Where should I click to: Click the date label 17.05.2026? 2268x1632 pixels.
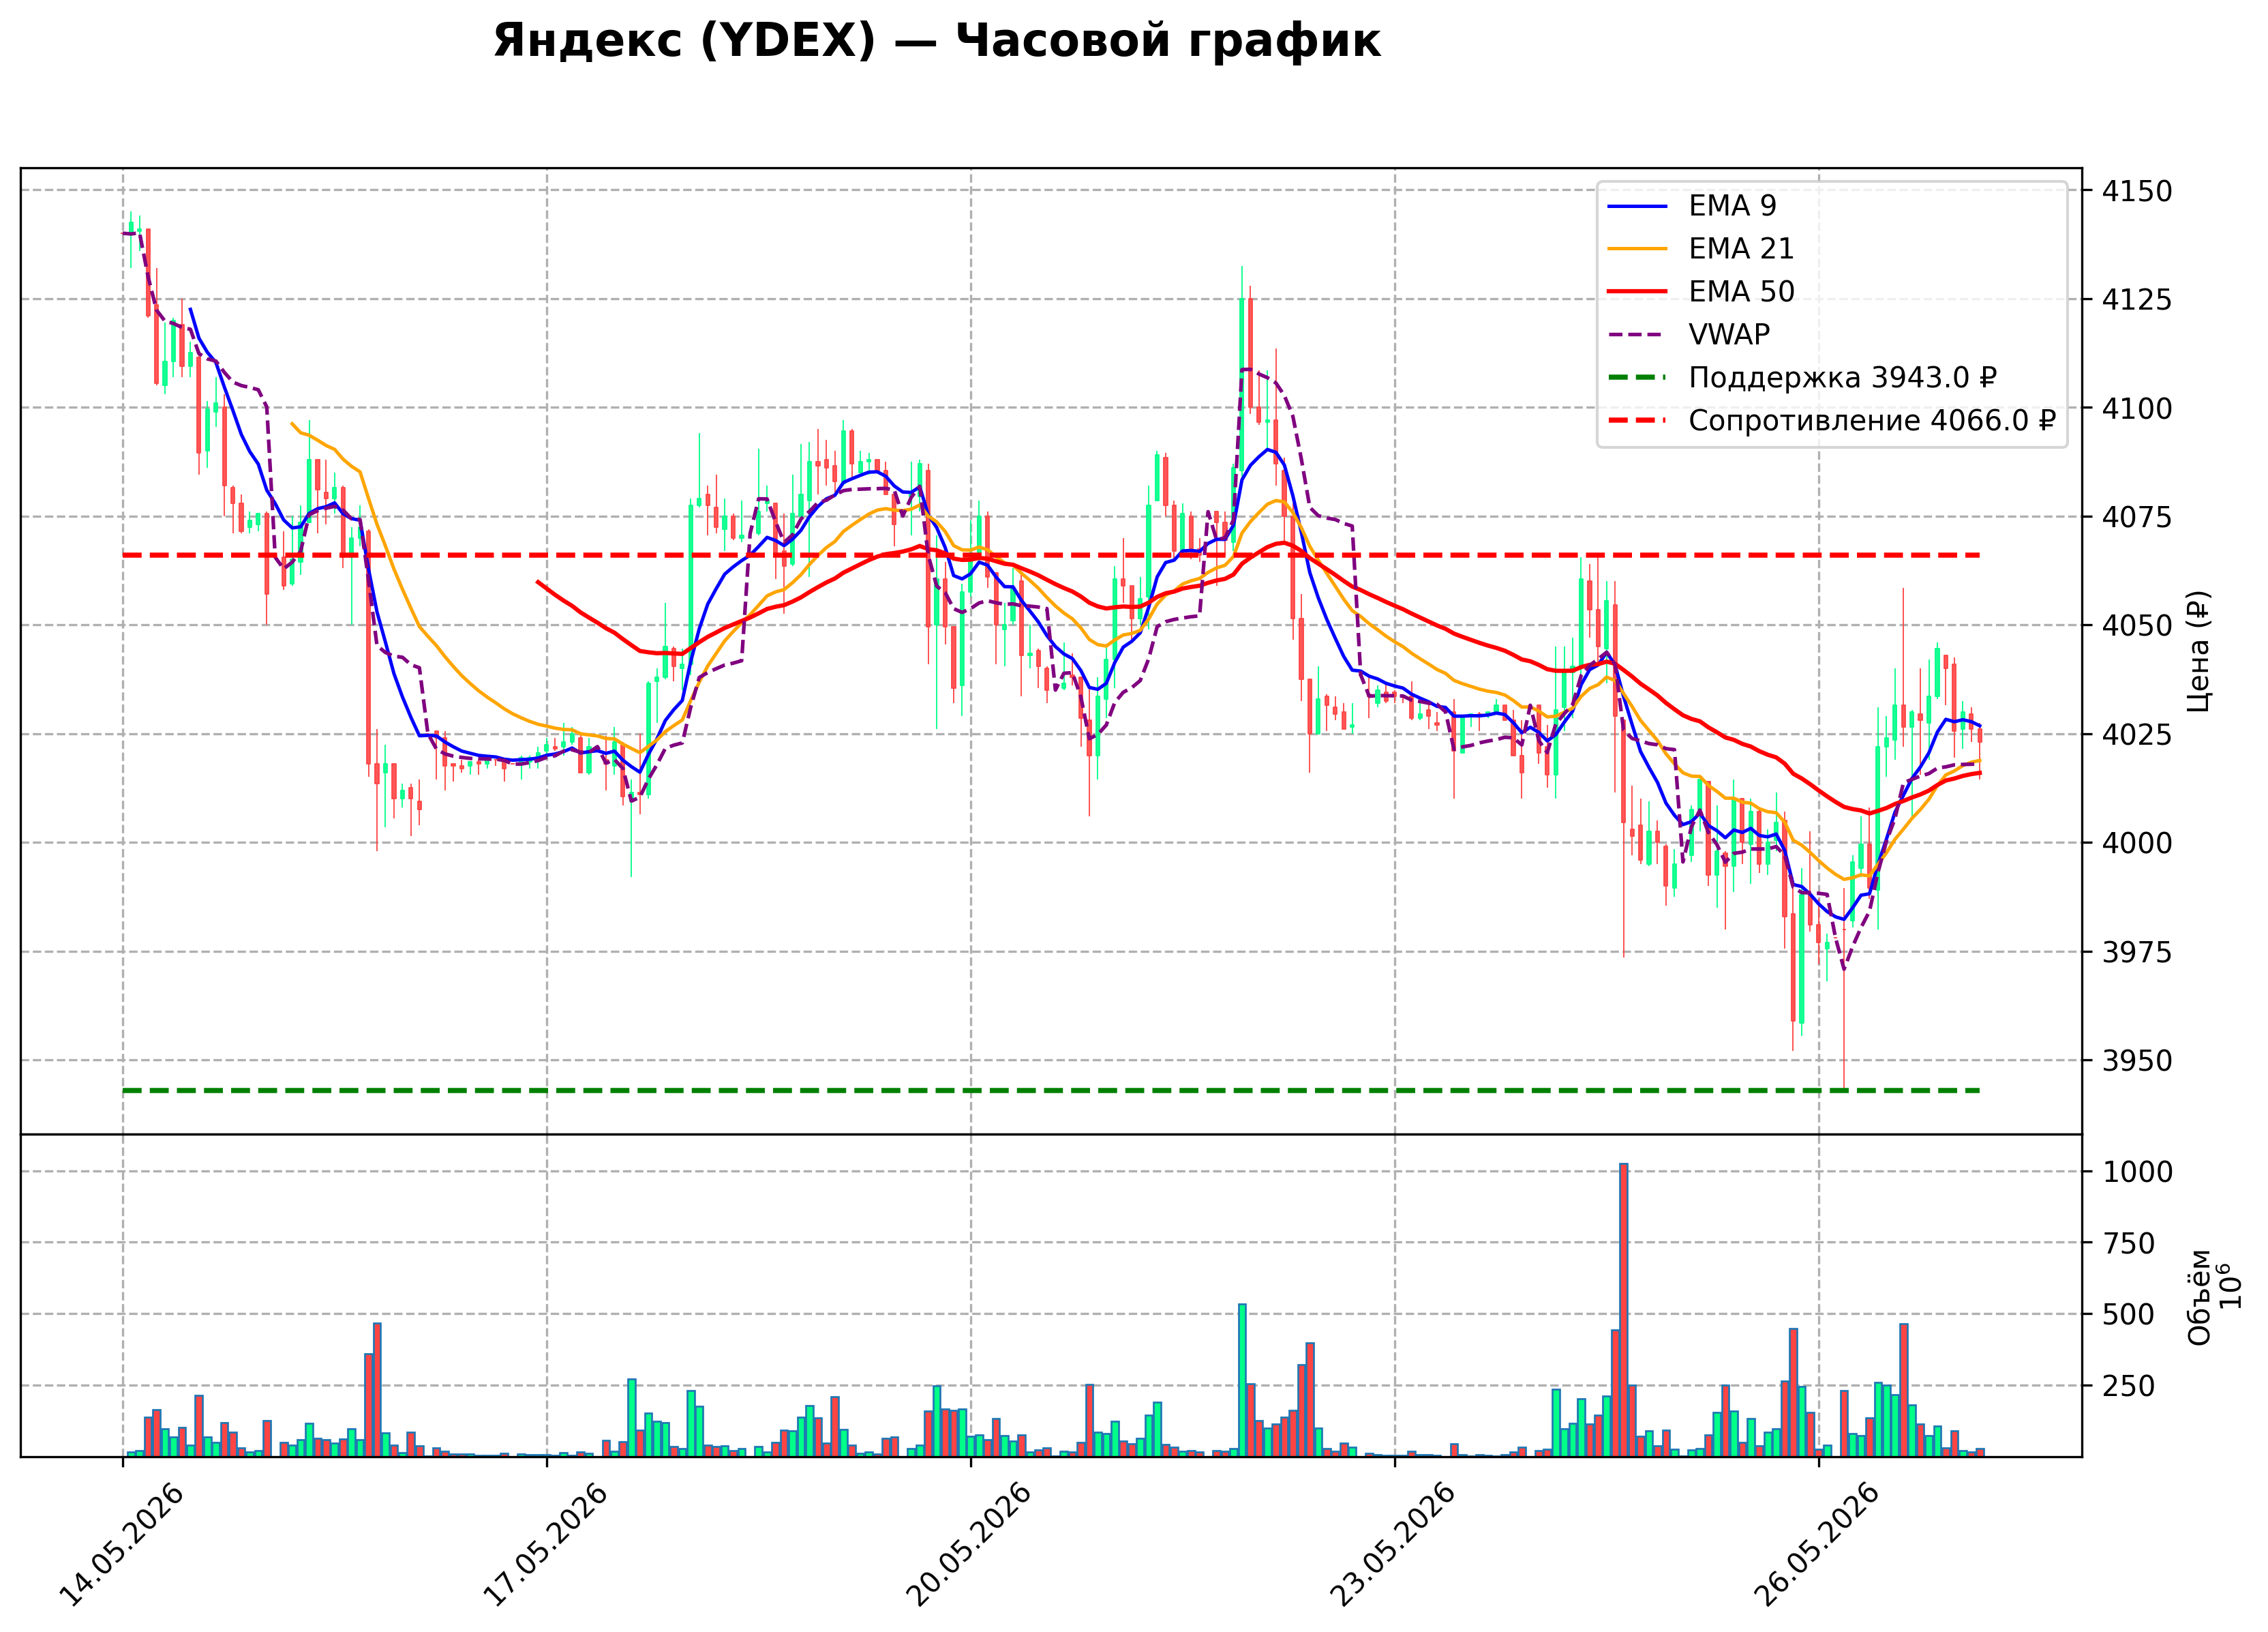[545, 1544]
